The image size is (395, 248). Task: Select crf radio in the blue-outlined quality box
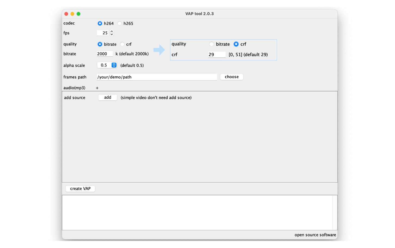pos(236,44)
